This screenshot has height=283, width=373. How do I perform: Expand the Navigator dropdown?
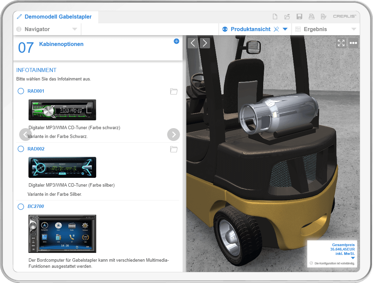click(75, 29)
